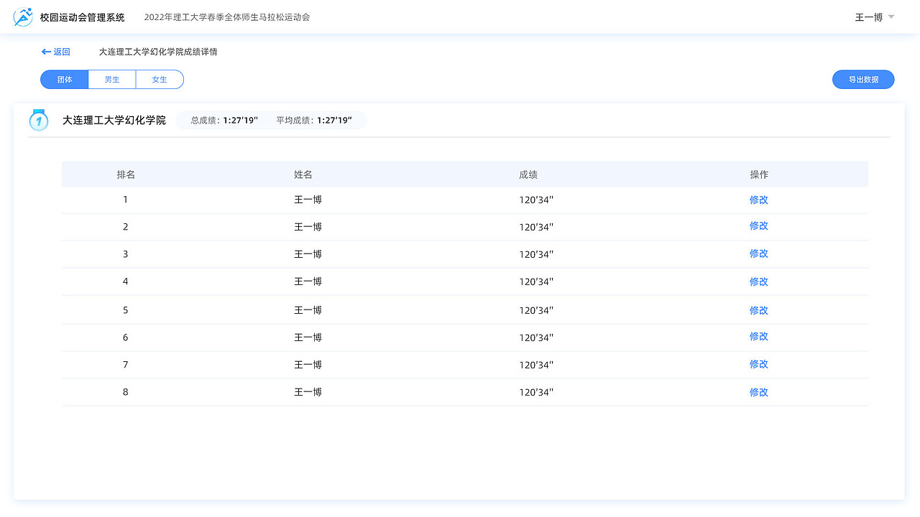Click the 导出数据 export button
Viewport: 920px width, 517px height.
coord(863,79)
